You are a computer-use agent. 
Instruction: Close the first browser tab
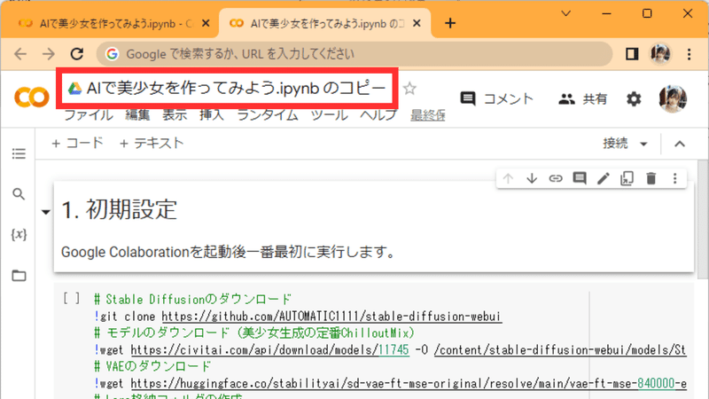[x=206, y=23]
